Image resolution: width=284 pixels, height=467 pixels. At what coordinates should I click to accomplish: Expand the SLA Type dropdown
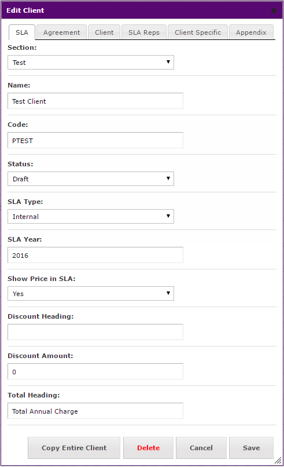(91, 217)
